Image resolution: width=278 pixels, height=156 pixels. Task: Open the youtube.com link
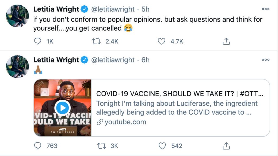click(125, 122)
